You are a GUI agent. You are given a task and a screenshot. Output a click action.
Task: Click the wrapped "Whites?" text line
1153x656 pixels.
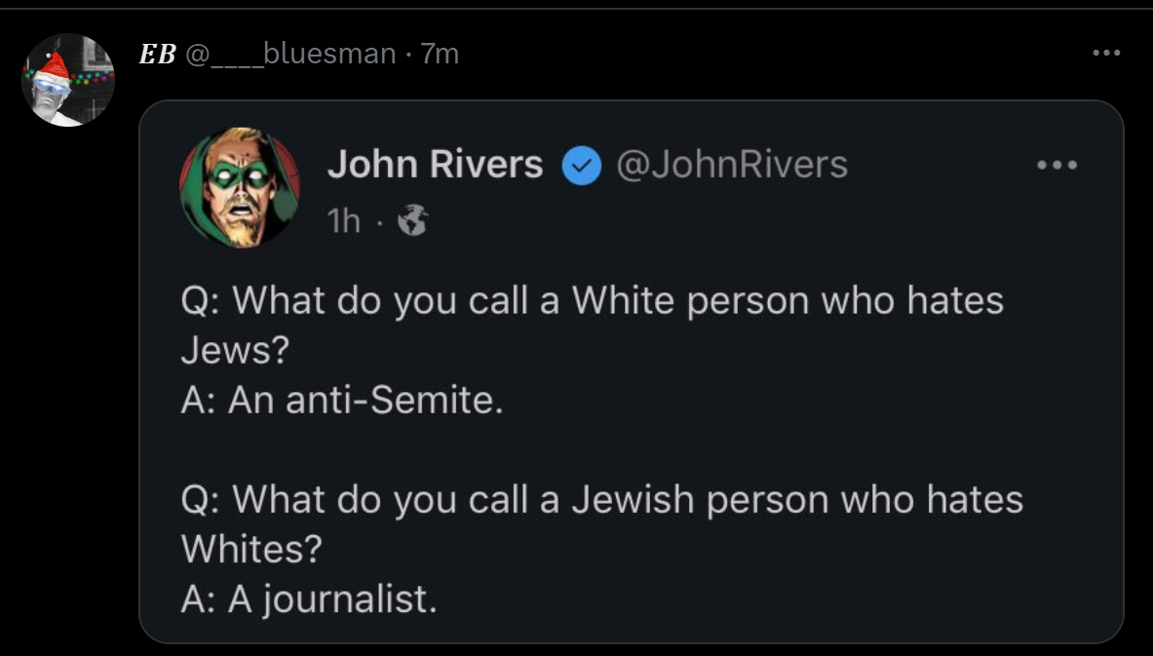pos(251,550)
